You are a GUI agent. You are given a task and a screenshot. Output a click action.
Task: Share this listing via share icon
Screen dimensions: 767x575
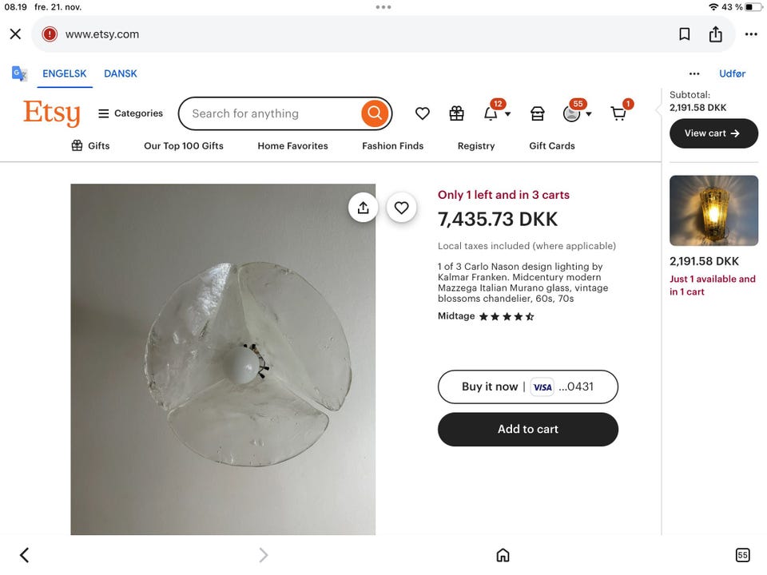click(363, 208)
